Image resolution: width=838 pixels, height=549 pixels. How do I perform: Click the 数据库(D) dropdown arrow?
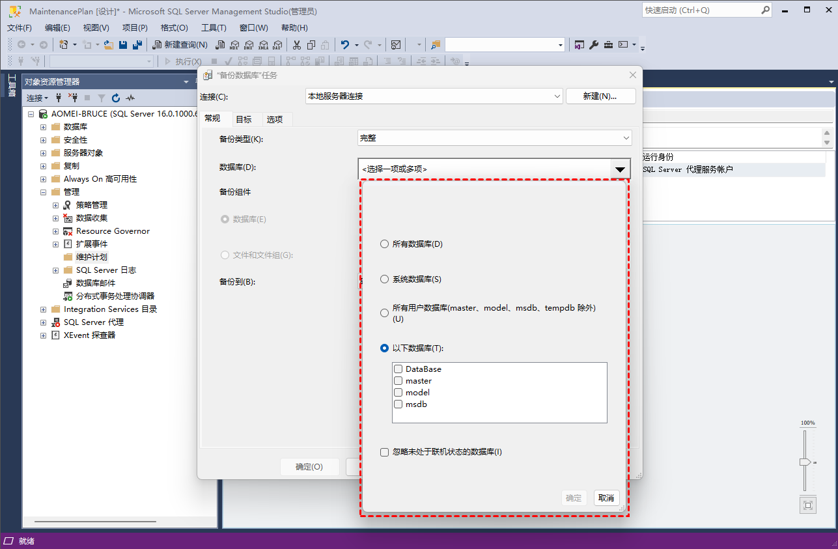(x=621, y=169)
